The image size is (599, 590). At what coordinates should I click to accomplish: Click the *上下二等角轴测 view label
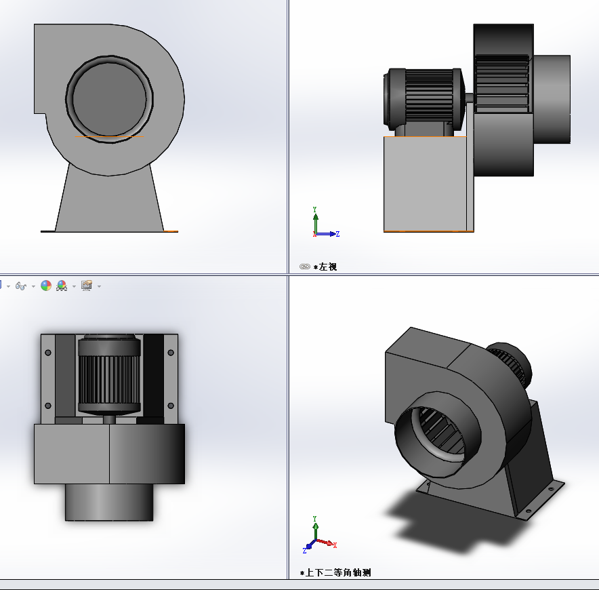[x=335, y=572]
